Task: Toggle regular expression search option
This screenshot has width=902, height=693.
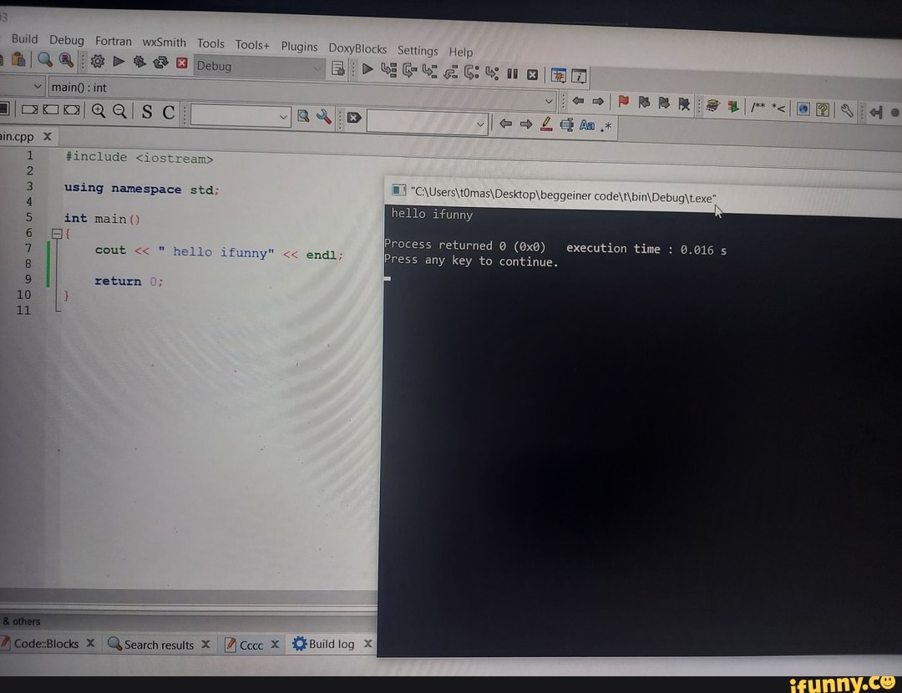Action: (x=606, y=126)
